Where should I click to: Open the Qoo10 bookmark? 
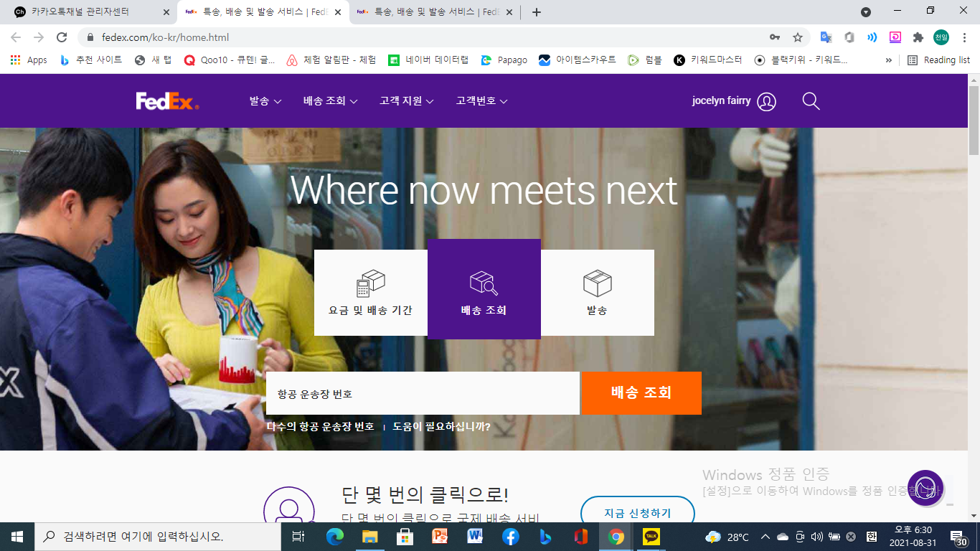[230, 60]
